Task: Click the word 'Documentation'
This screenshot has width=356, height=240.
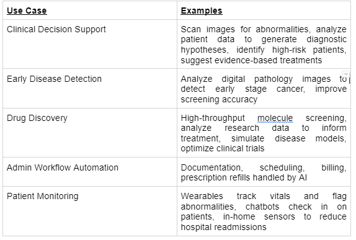Action: coord(211,167)
